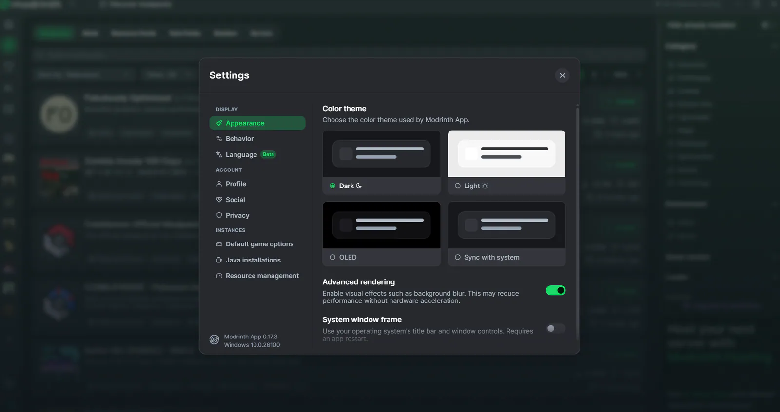Open the Appearance settings tab
This screenshot has height=412, width=780.
coord(257,123)
